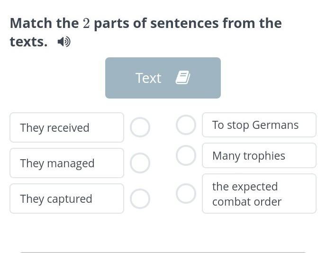Select the circle next to "They received"
The height and width of the screenshot is (253, 318).
[x=140, y=127]
